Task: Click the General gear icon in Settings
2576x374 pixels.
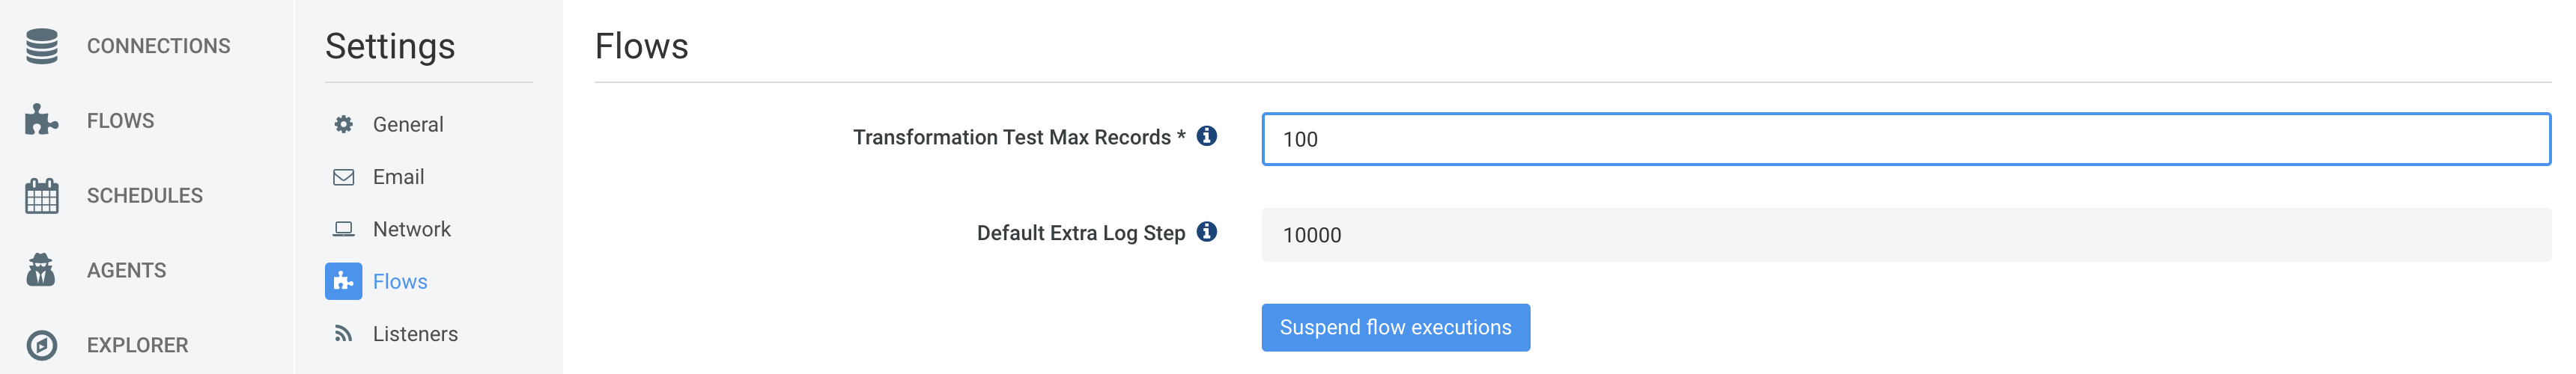Action: click(x=343, y=124)
